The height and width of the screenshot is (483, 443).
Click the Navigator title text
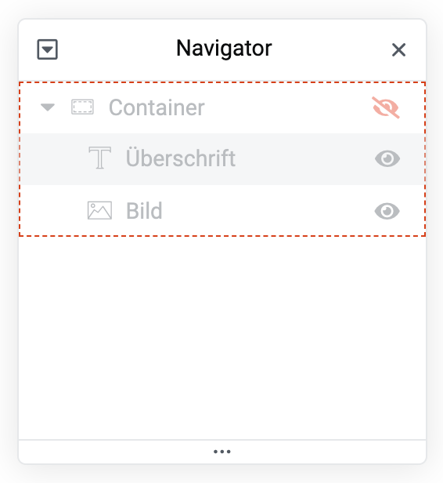[x=224, y=49]
